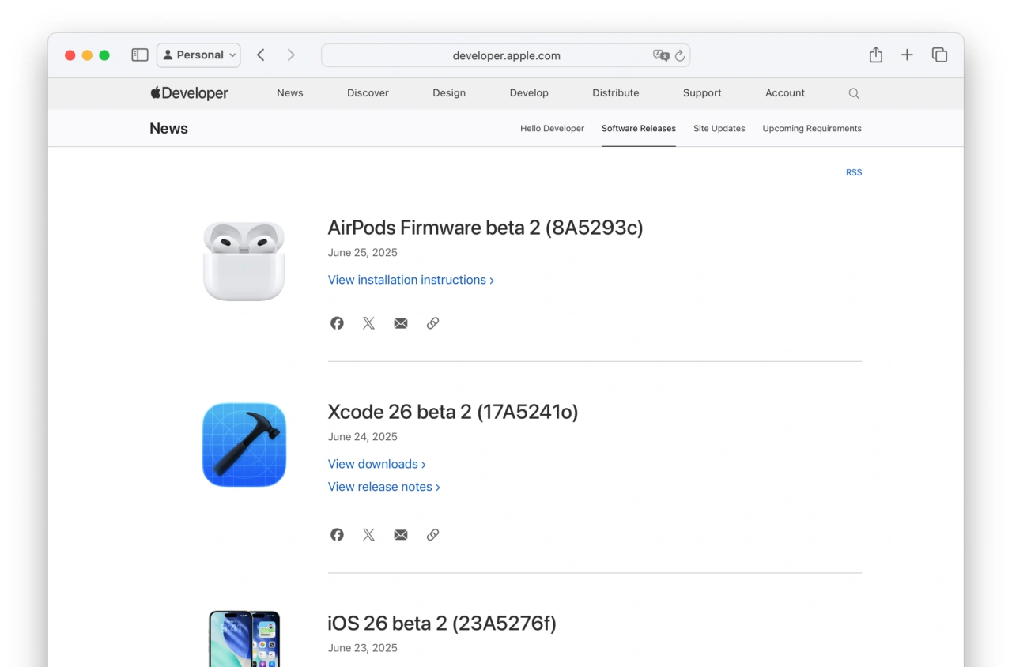Click the developer.apple.com address field
Viewport: 1012px width, 667px height.
click(506, 56)
